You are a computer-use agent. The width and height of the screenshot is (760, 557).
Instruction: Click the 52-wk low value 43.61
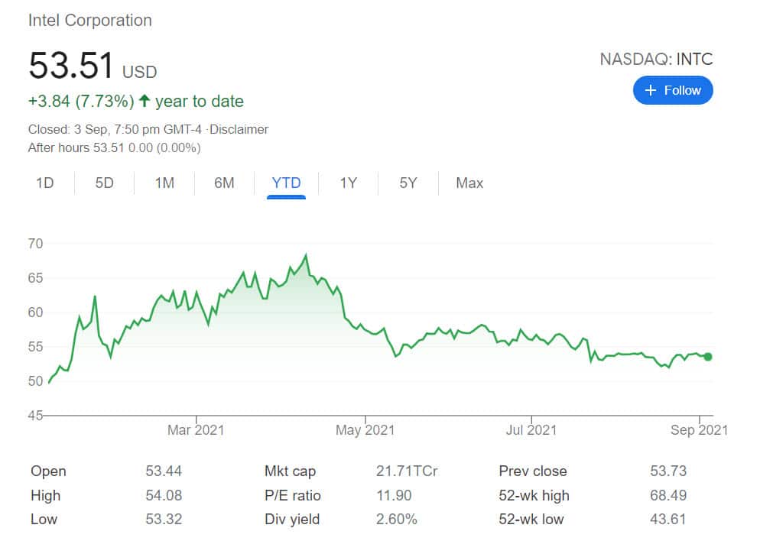(x=668, y=520)
